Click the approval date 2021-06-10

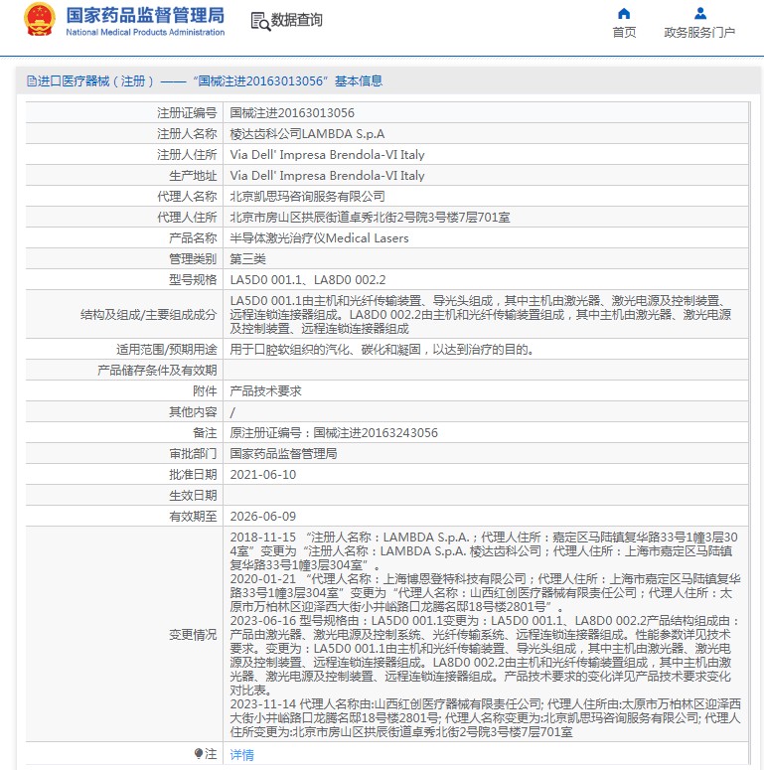(x=262, y=475)
